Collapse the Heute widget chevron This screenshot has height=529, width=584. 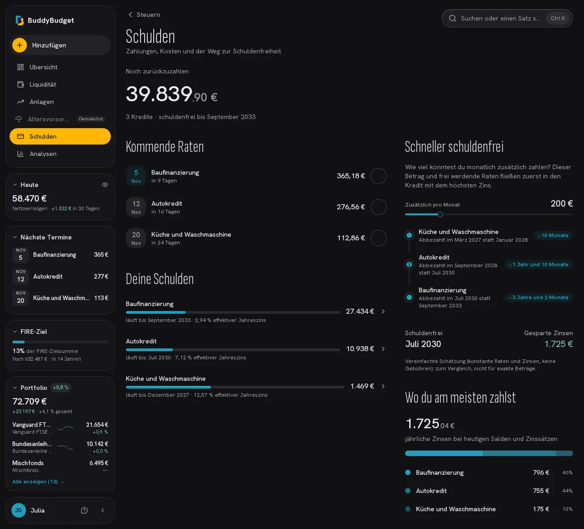(x=15, y=185)
